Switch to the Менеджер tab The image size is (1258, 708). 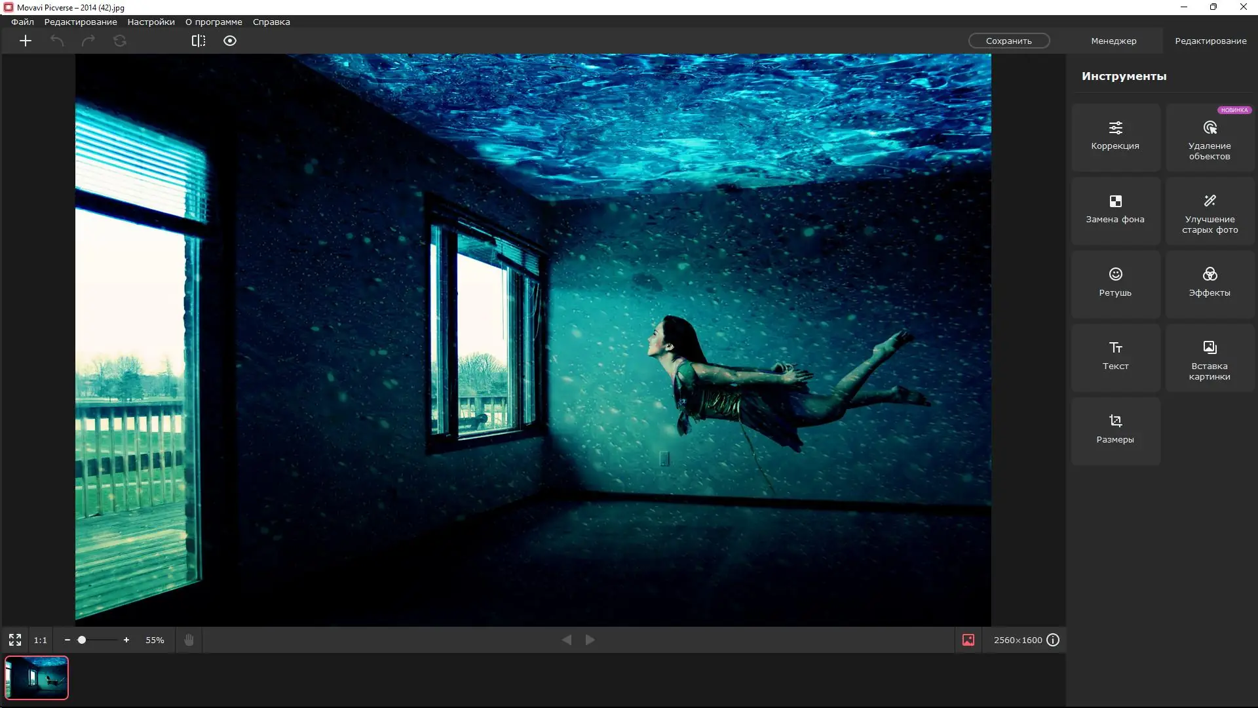(1113, 41)
